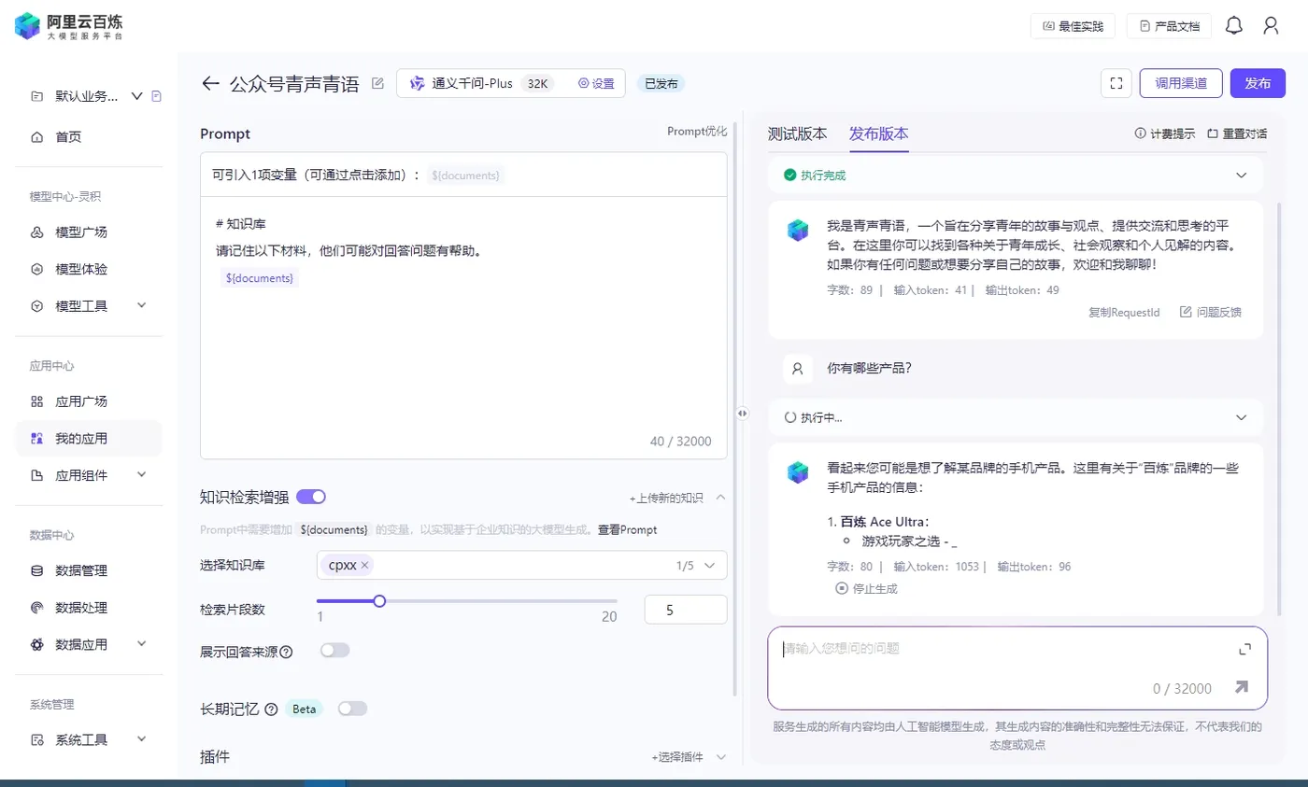
Task: Click Prompt优化 link
Action: coord(697,132)
